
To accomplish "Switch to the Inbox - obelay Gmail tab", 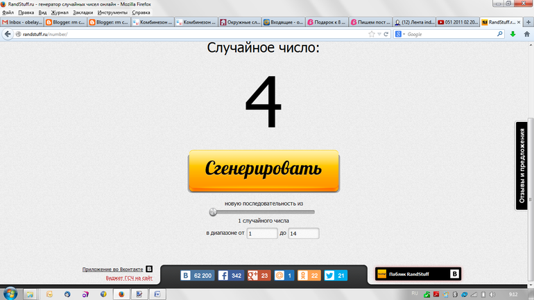I will click(22, 22).
